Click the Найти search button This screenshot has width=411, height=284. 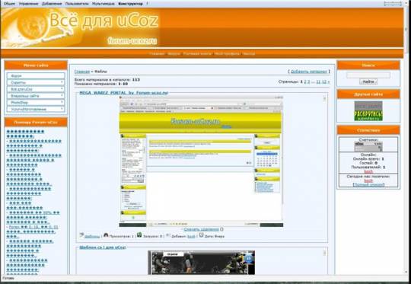click(x=368, y=81)
